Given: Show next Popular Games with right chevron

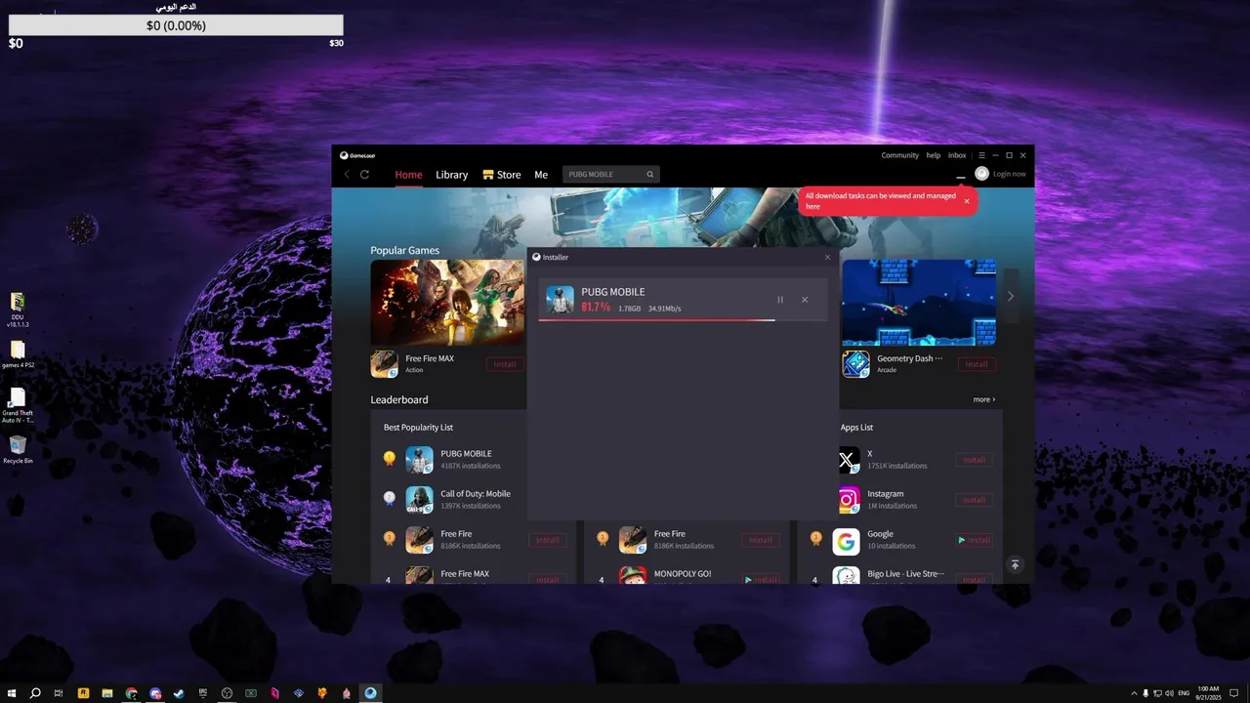Looking at the screenshot, I should click(1011, 296).
